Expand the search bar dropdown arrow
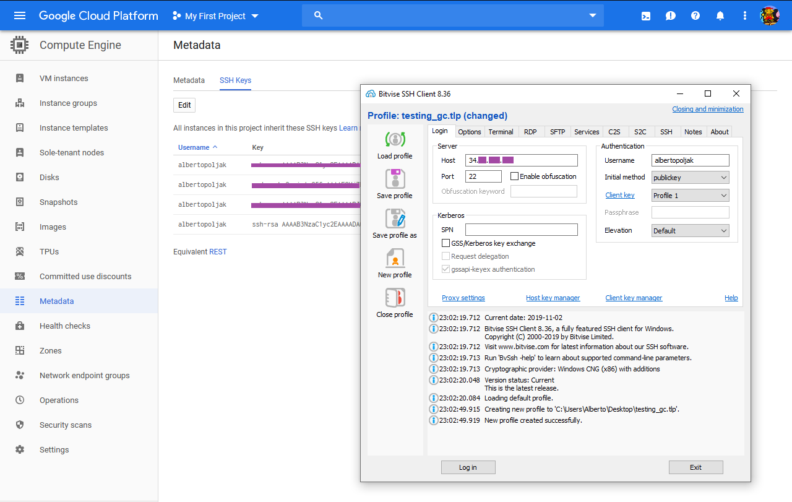Screen dimensions: 792x502 pyautogui.click(x=593, y=15)
